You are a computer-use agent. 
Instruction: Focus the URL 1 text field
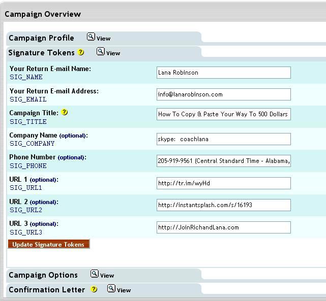point(223,183)
